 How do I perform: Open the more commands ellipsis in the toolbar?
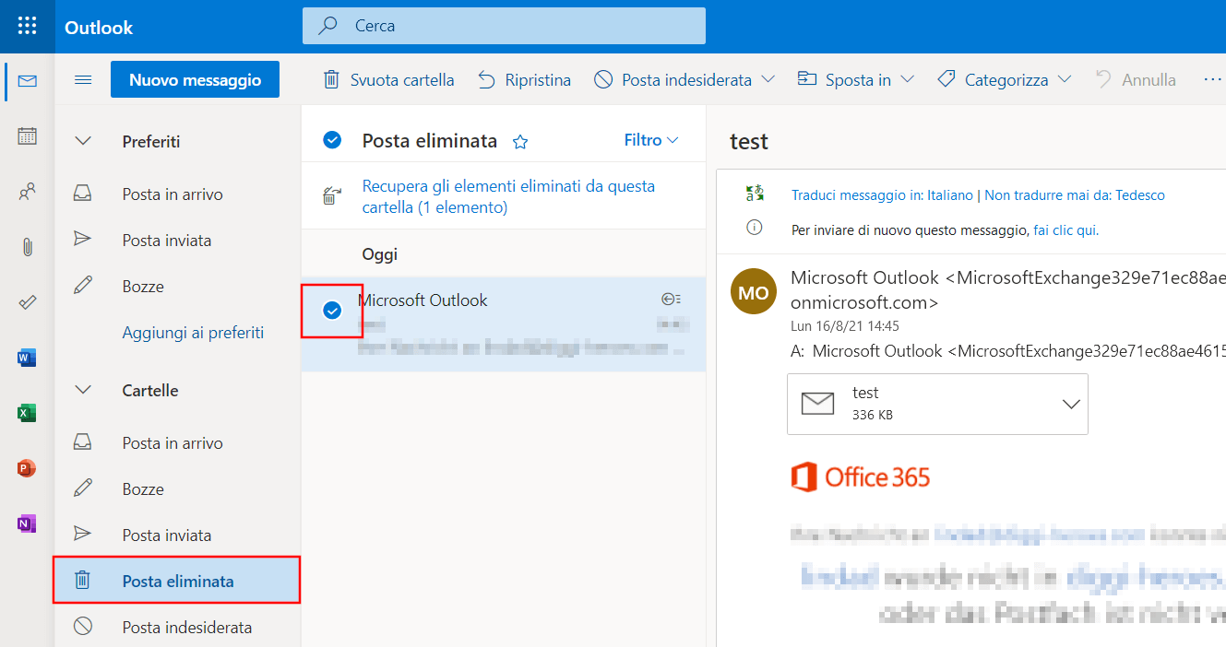coord(1213,80)
